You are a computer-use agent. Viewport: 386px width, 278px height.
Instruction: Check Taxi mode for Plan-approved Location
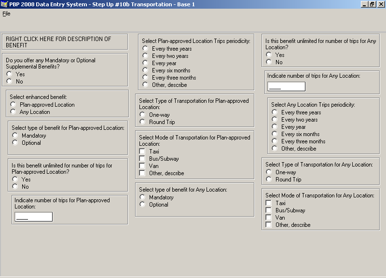coord(142,152)
